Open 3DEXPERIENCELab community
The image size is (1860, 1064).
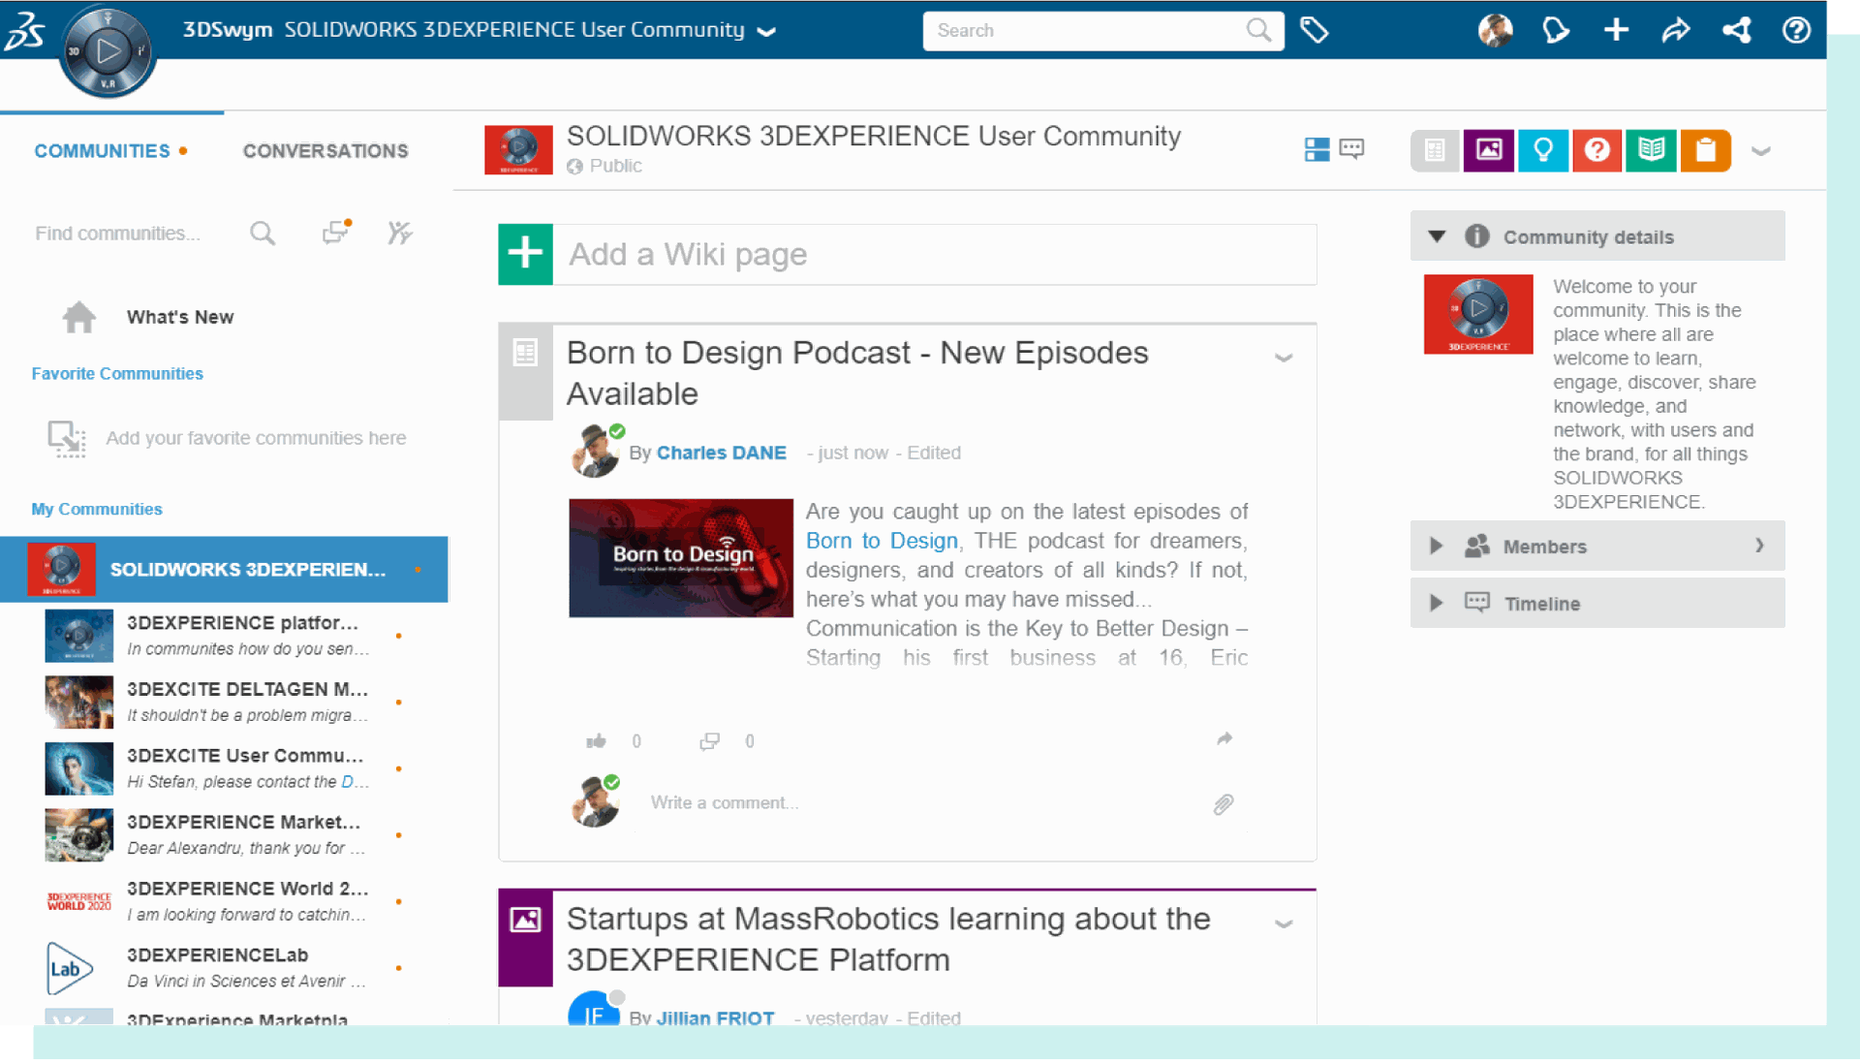(x=224, y=968)
